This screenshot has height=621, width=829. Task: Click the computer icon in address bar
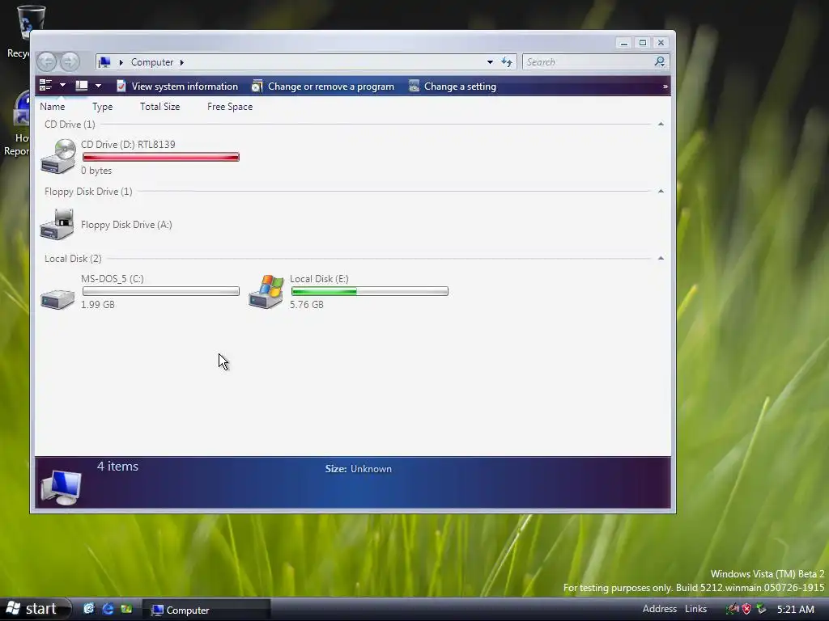click(x=104, y=62)
